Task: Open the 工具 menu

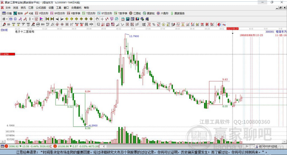Action: click(59, 8)
